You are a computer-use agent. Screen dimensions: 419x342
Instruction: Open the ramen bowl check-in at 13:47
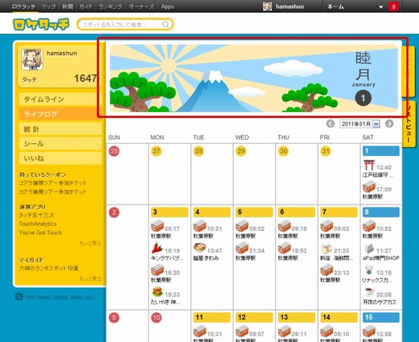pos(200,248)
